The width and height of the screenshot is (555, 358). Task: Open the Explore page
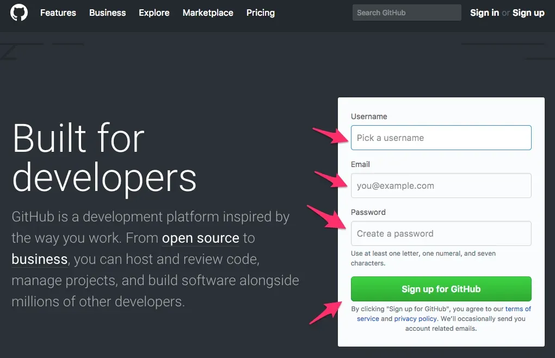tap(154, 13)
